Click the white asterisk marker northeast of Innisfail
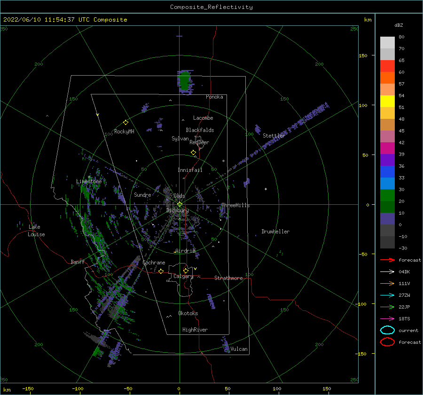 pos(223,161)
